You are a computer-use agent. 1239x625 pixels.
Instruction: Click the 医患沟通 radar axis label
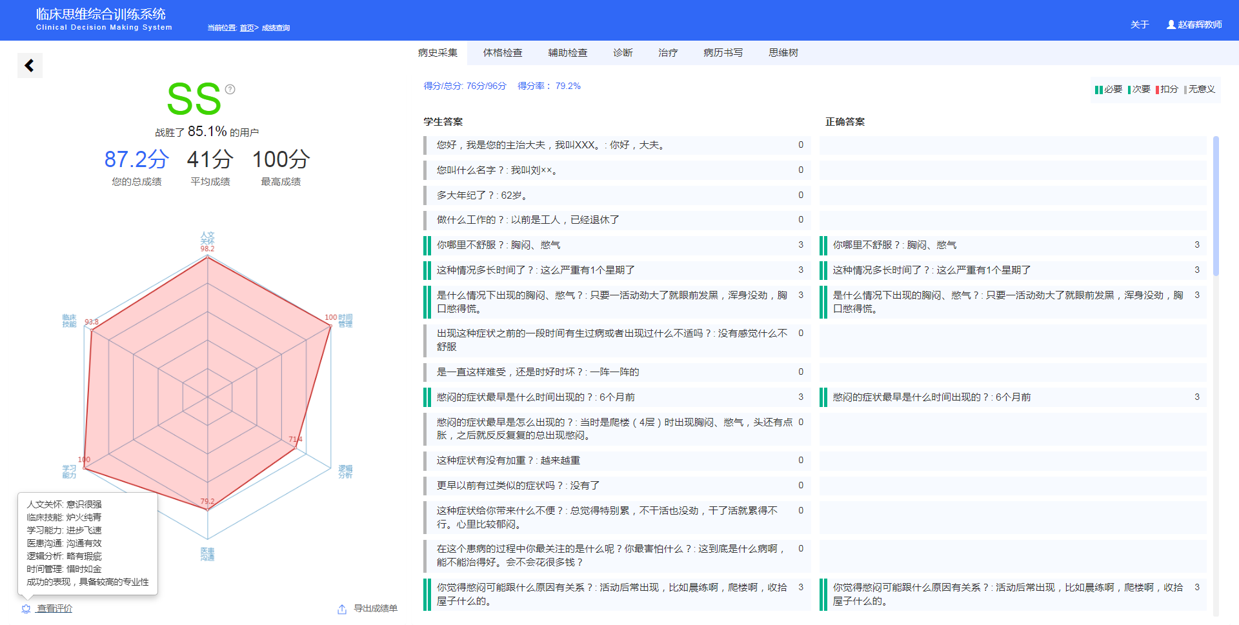click(x=207, y=554)
